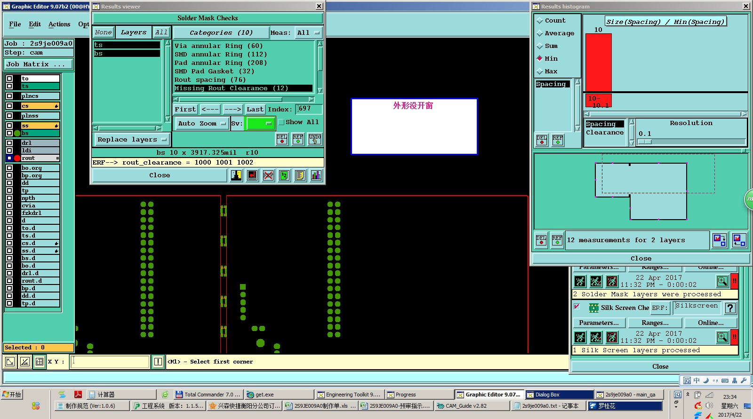Open the Meas: All dropdown
The width and height of the screenshot is (753, 419).
[x=309, y=33]
